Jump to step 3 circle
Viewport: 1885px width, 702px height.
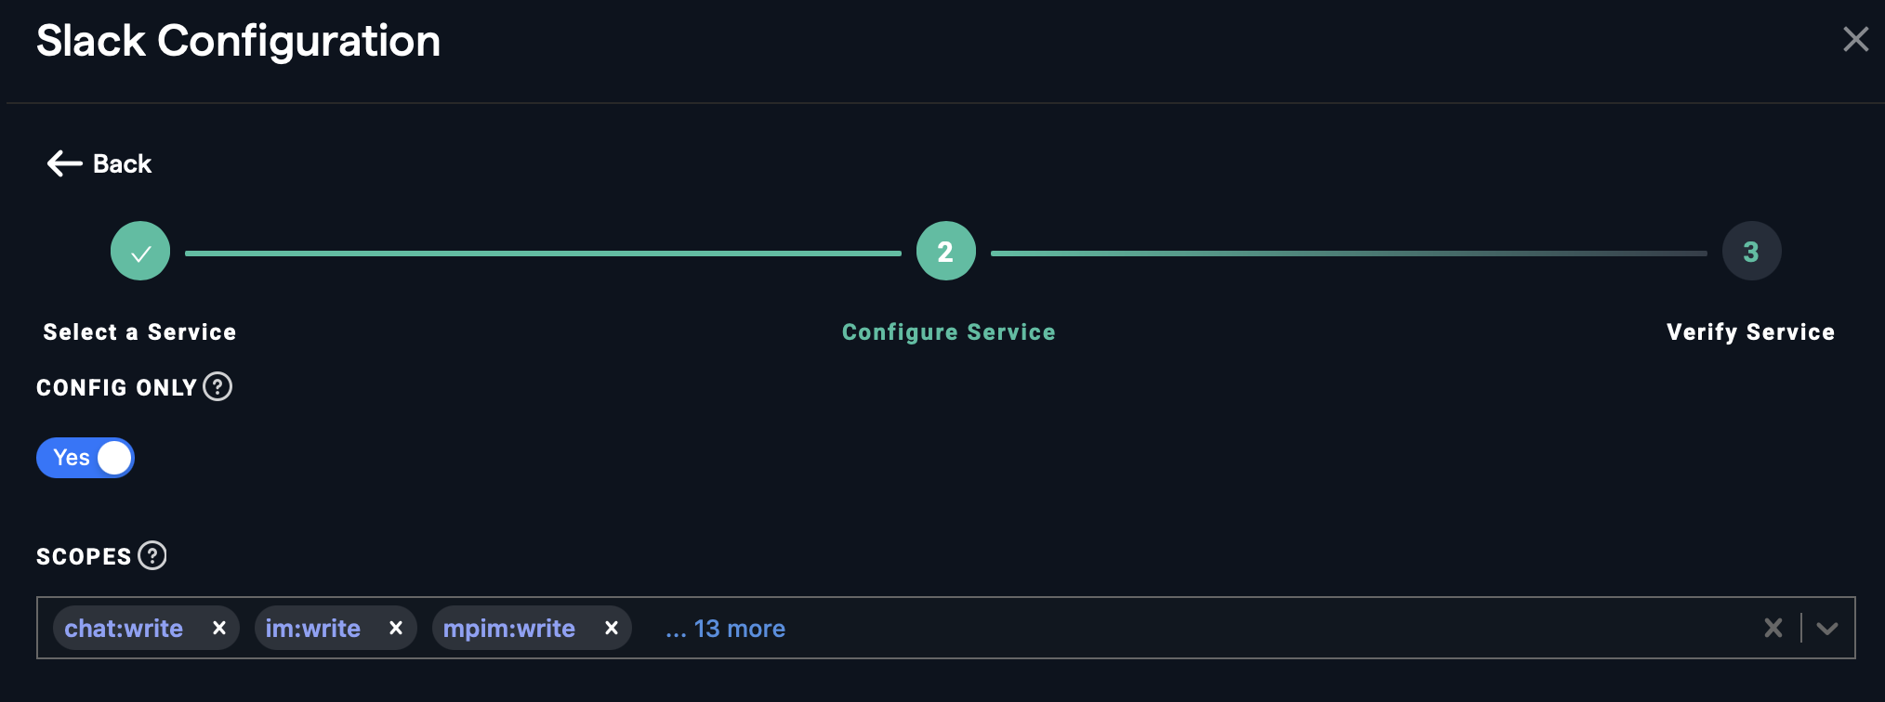coord(1751,251)
